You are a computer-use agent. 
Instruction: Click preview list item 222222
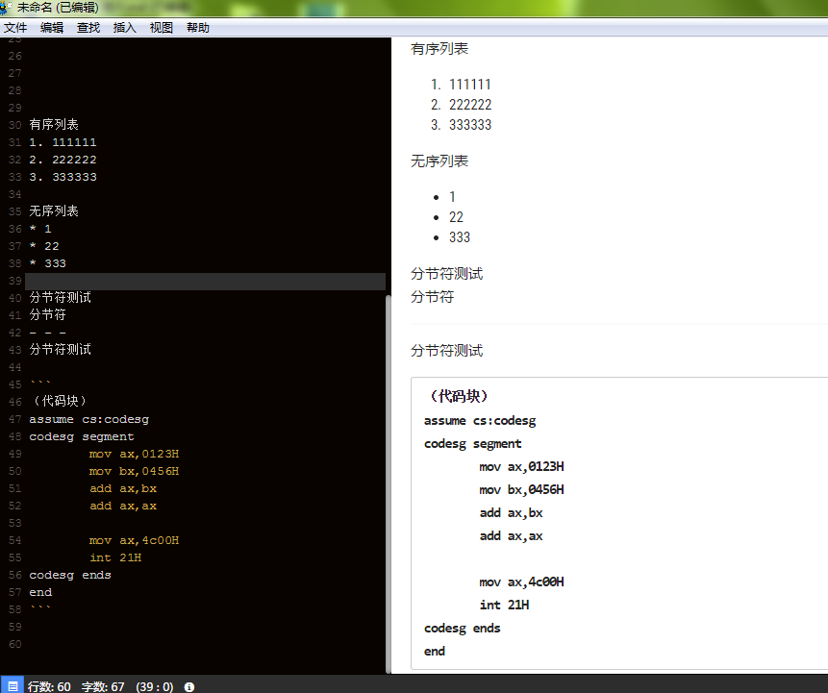coord(470,105)
